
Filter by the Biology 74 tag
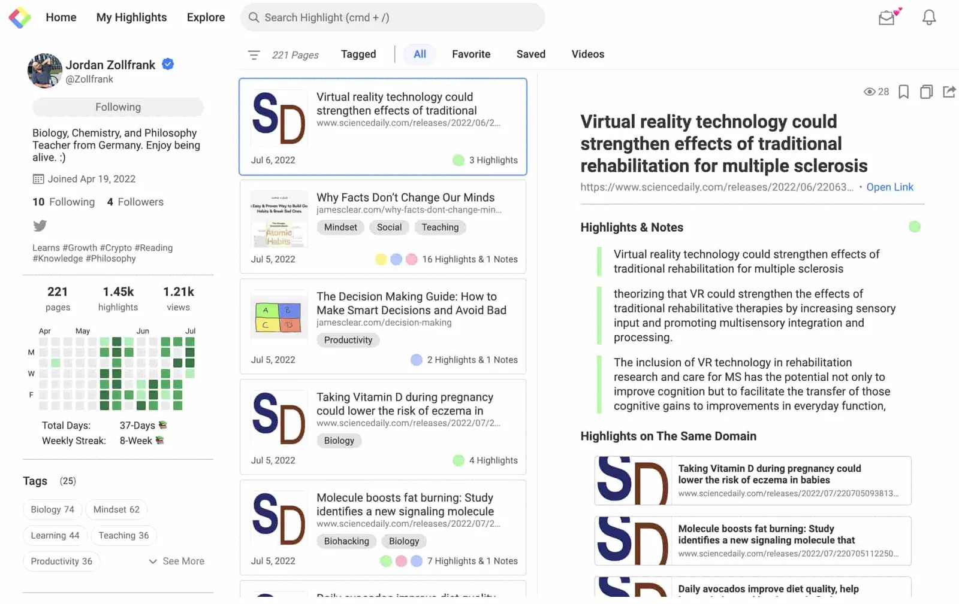coord(53,509)
